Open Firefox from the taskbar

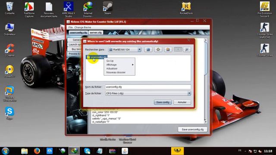(x=37, y=151)
